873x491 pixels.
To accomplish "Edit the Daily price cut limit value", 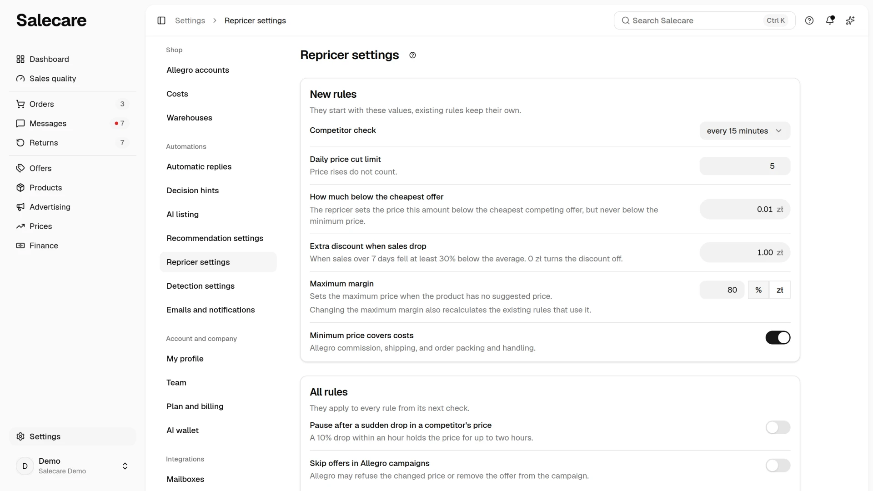I will (745, 166).
